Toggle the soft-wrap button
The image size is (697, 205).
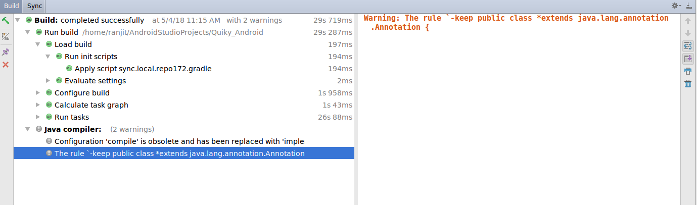tap(687, 46)
